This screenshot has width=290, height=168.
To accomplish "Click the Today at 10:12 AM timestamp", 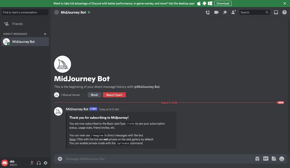I will [109, 109].
